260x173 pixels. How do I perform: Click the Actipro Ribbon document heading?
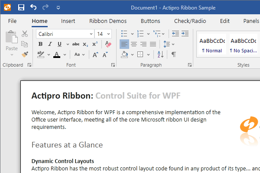coord(106,96)
